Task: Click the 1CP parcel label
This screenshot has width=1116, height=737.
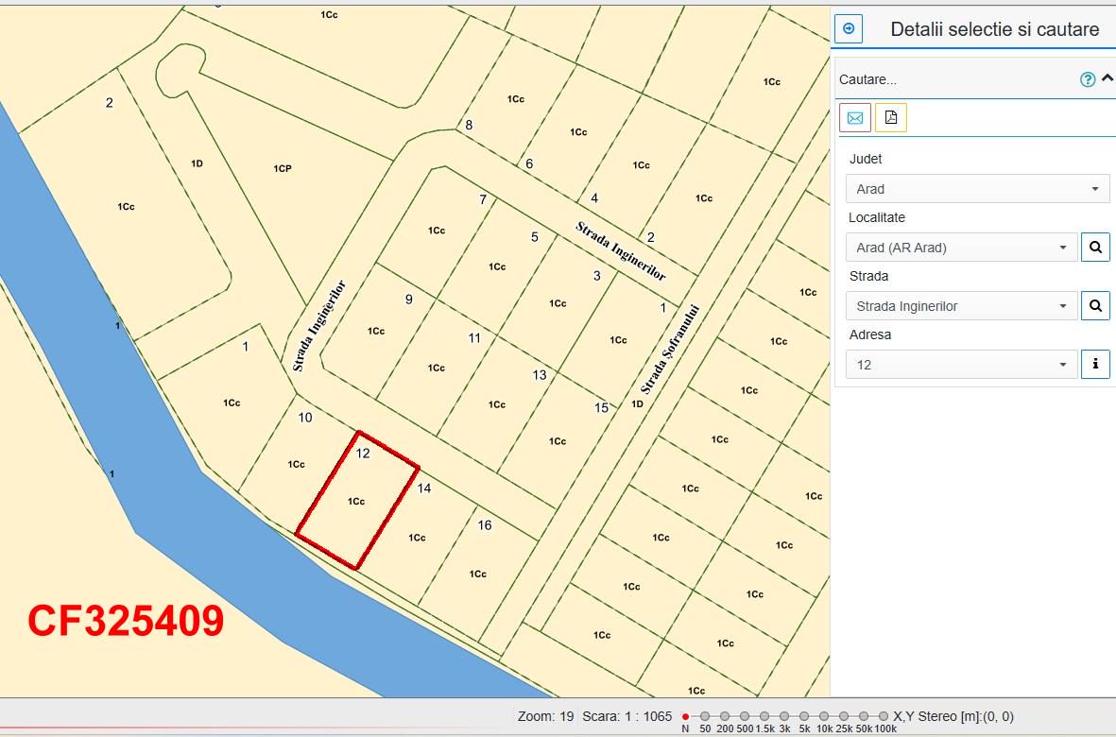Action: (x=283, y=168)
